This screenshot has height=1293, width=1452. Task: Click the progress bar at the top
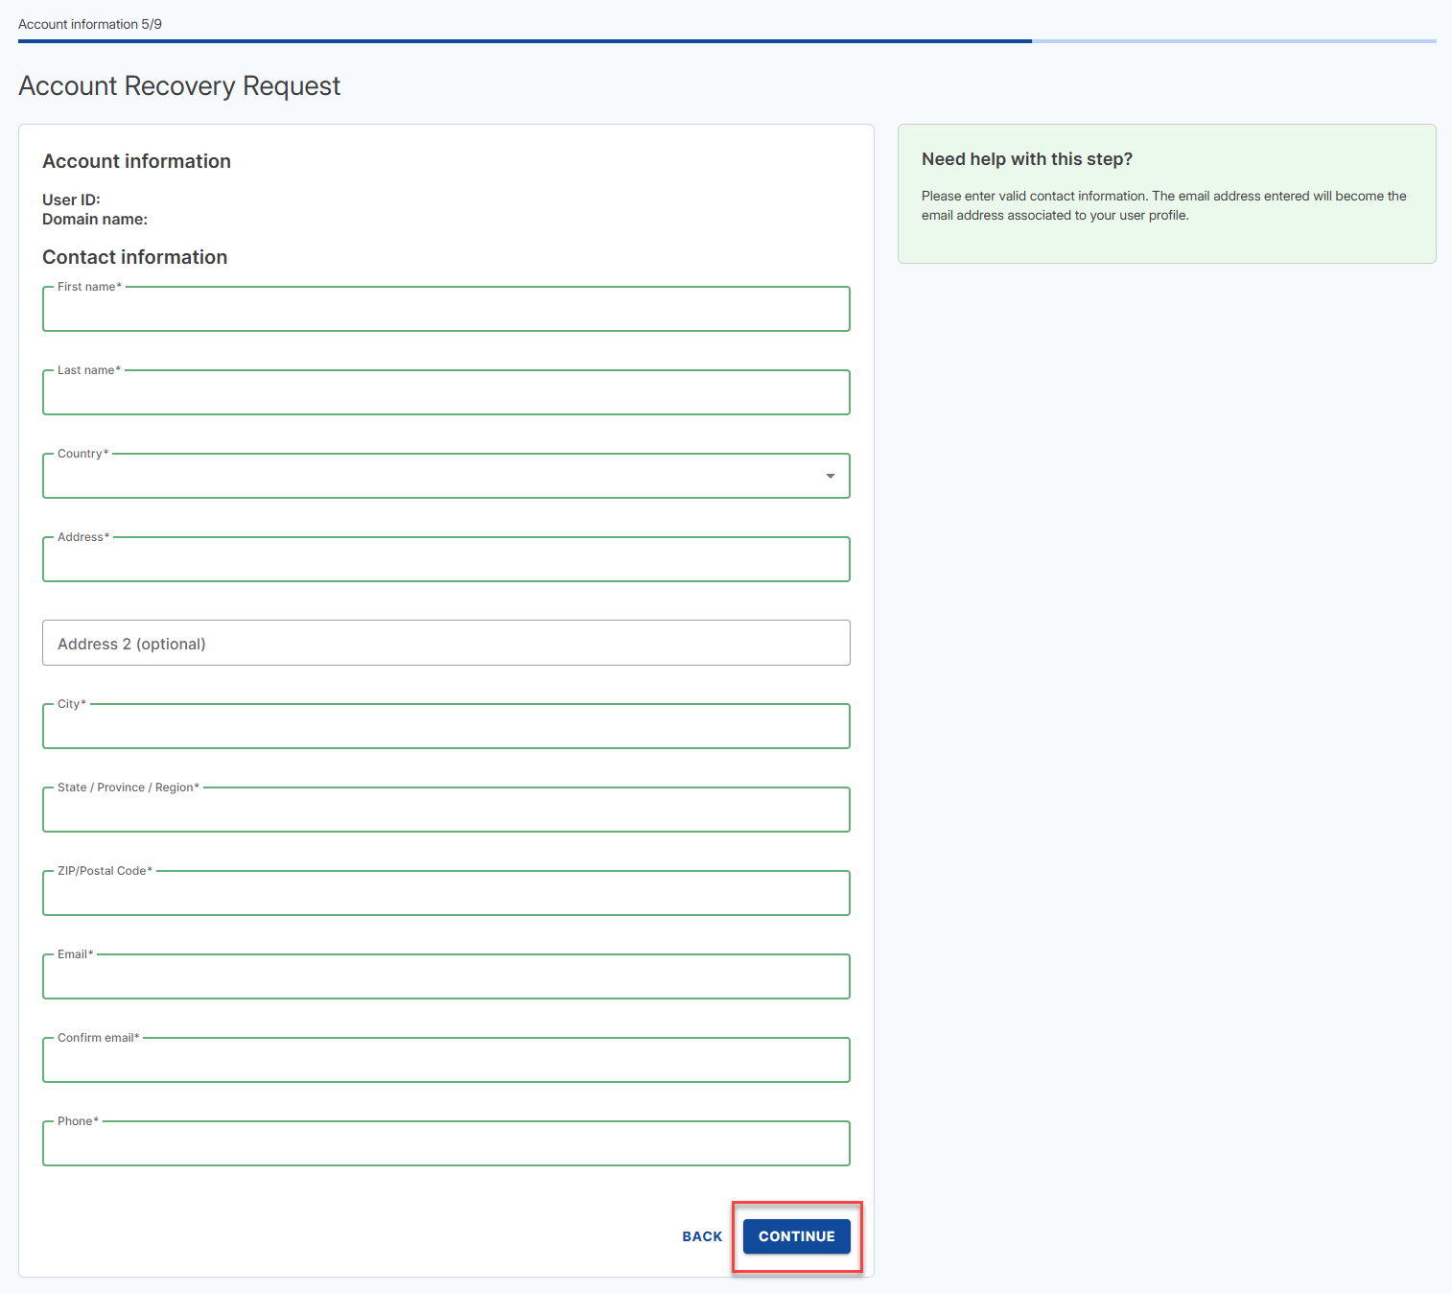point(726,41)
